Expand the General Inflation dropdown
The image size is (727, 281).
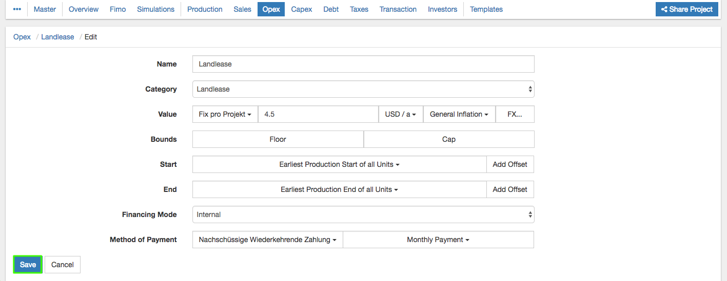459,114
